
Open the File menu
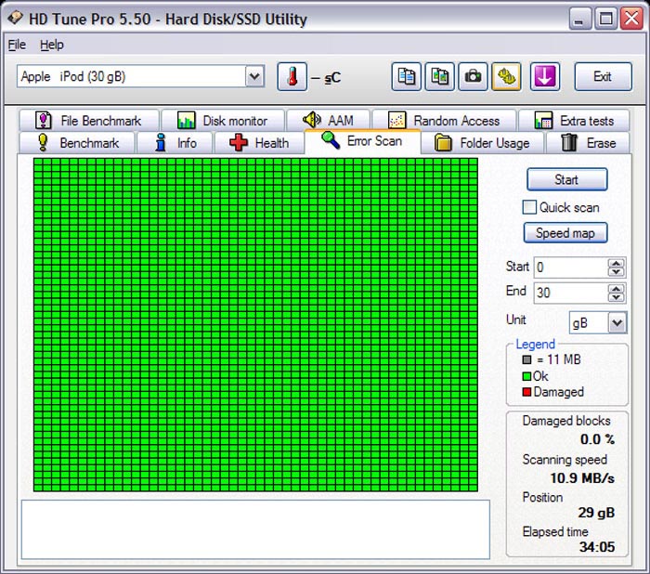click(x=17, y=45)
